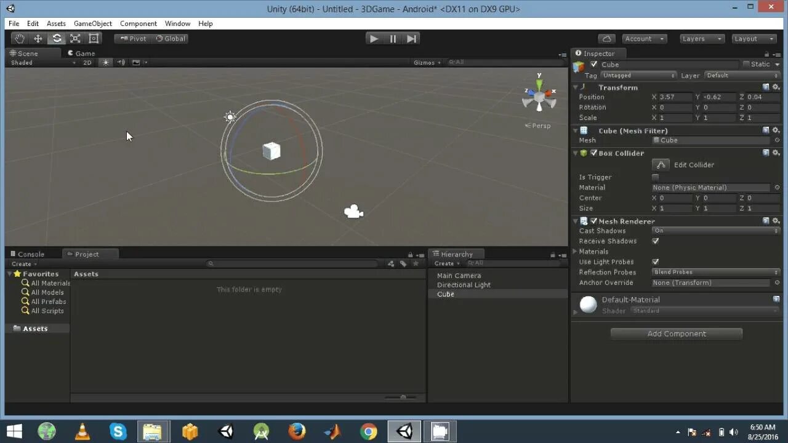Open Reflection Probes dropdown

click(x=716, y=272)
